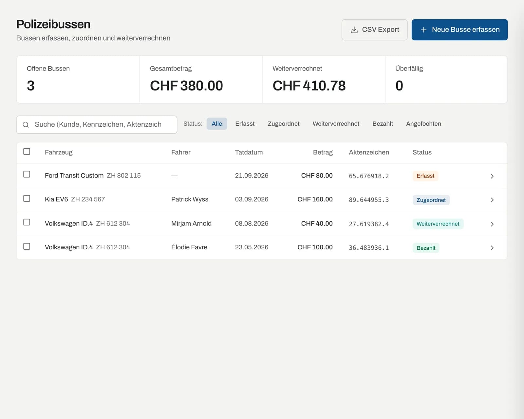
Task: Click the Bezahlt status badge in table
Action: pyautogui.click(x=426, y=248)
